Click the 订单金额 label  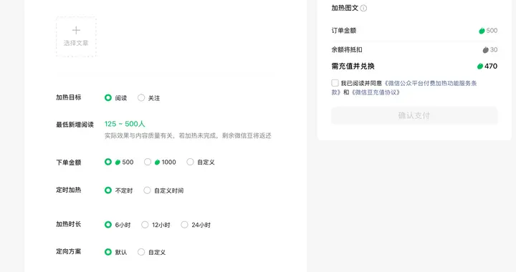[x=344, y=31]
